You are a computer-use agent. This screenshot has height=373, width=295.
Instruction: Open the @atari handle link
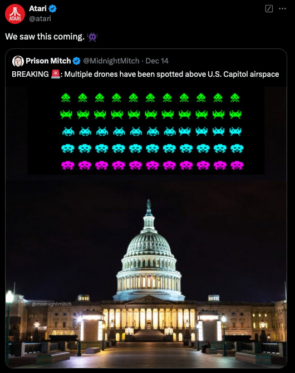(x=40, y=18)
